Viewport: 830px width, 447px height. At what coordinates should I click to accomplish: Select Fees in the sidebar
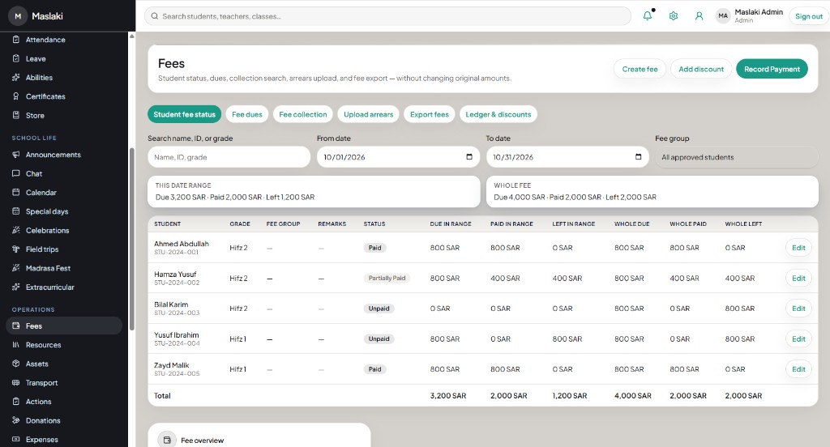[65, 326]
